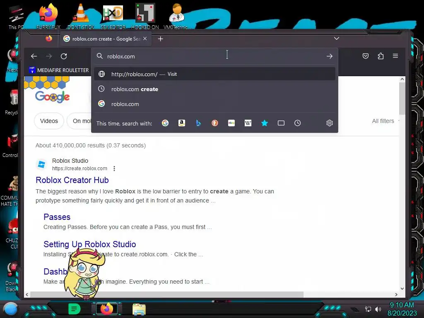
Task: Open the Roblox Creator Hub result
Action: (72, 180)
